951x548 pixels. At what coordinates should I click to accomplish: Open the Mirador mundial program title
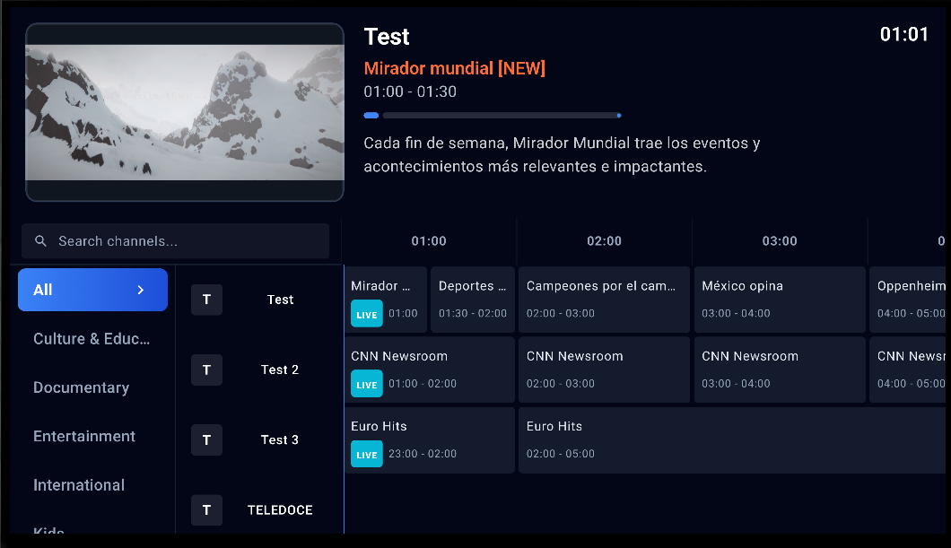(x=456, y=68)
